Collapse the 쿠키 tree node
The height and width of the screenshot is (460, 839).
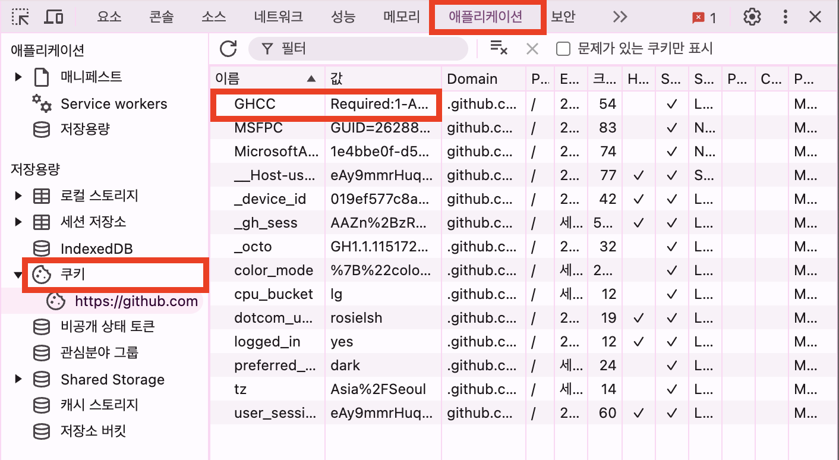pos(18,275)
